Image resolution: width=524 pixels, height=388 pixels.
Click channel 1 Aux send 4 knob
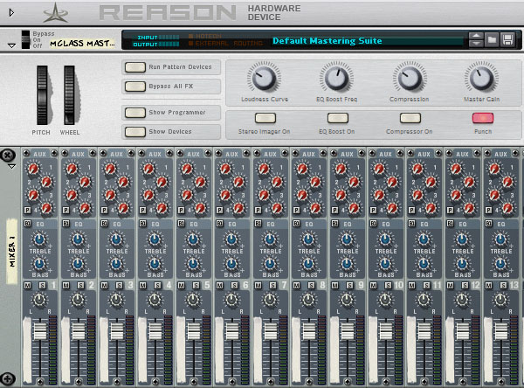pos(47,208)
